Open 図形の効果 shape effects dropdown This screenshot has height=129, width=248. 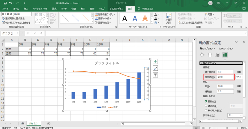(110, 23)
